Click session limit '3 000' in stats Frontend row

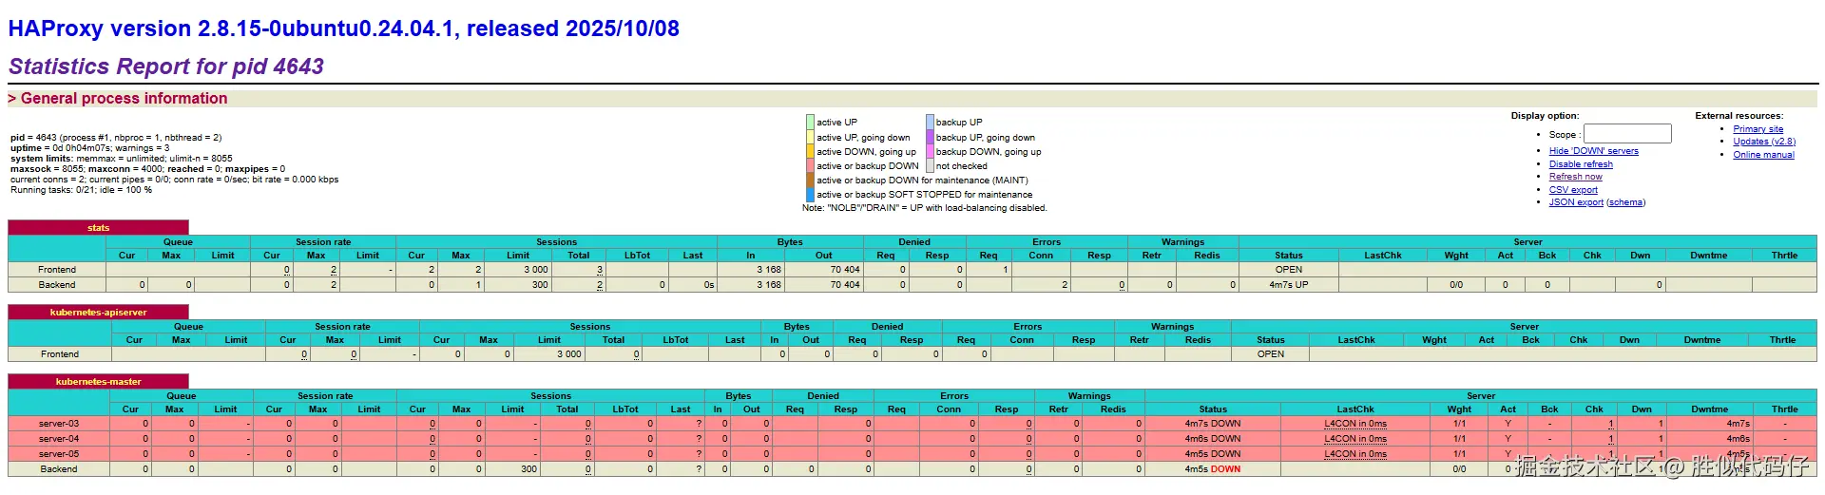(536, 270)
